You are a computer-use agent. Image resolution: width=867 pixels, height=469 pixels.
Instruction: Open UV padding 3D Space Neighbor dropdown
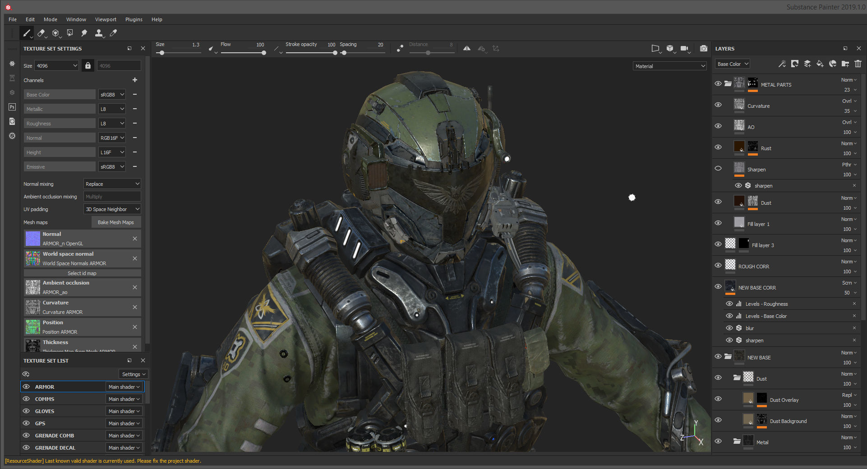112,209
